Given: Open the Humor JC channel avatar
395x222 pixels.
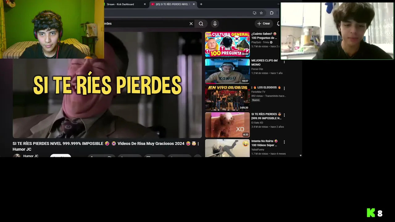Looking at the screenshot, I should point(17,156).
